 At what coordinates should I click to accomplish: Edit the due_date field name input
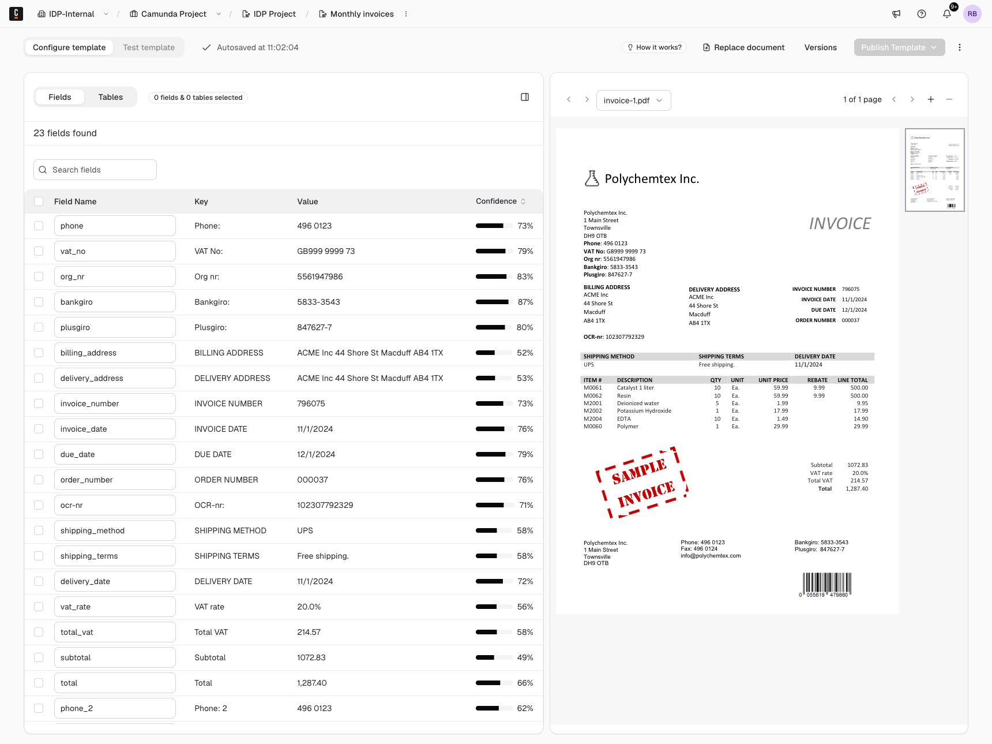coord(115,454)
